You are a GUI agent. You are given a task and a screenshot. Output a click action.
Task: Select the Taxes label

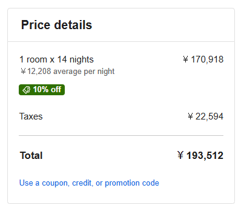pyautogui.click(x=31, y=116)
